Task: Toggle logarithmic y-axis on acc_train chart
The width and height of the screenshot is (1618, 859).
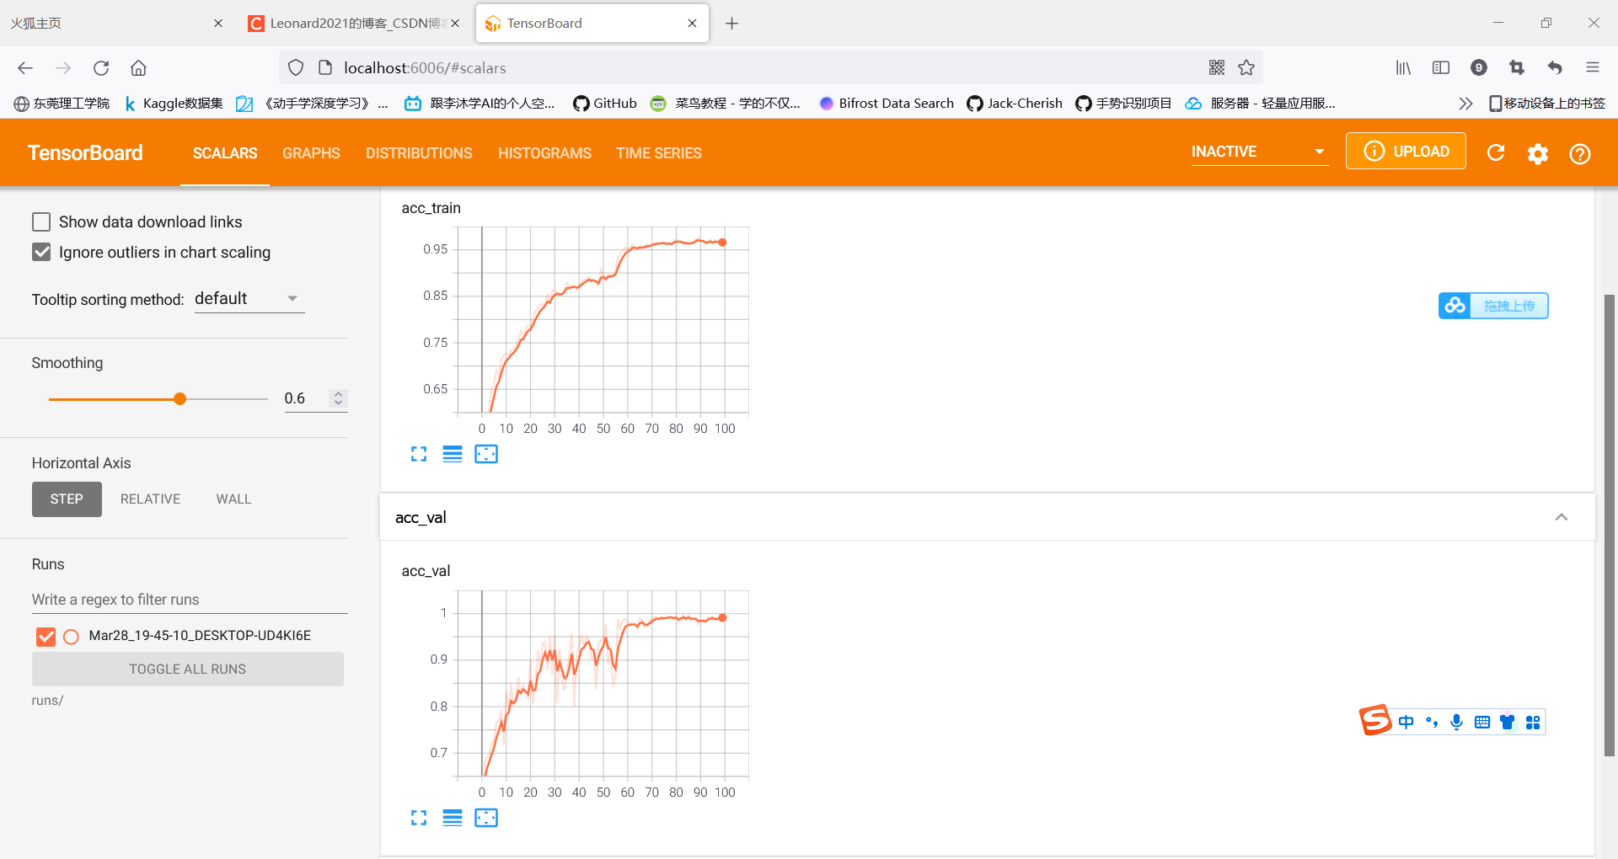Action: pyautogui.click(x=453, y=454)
